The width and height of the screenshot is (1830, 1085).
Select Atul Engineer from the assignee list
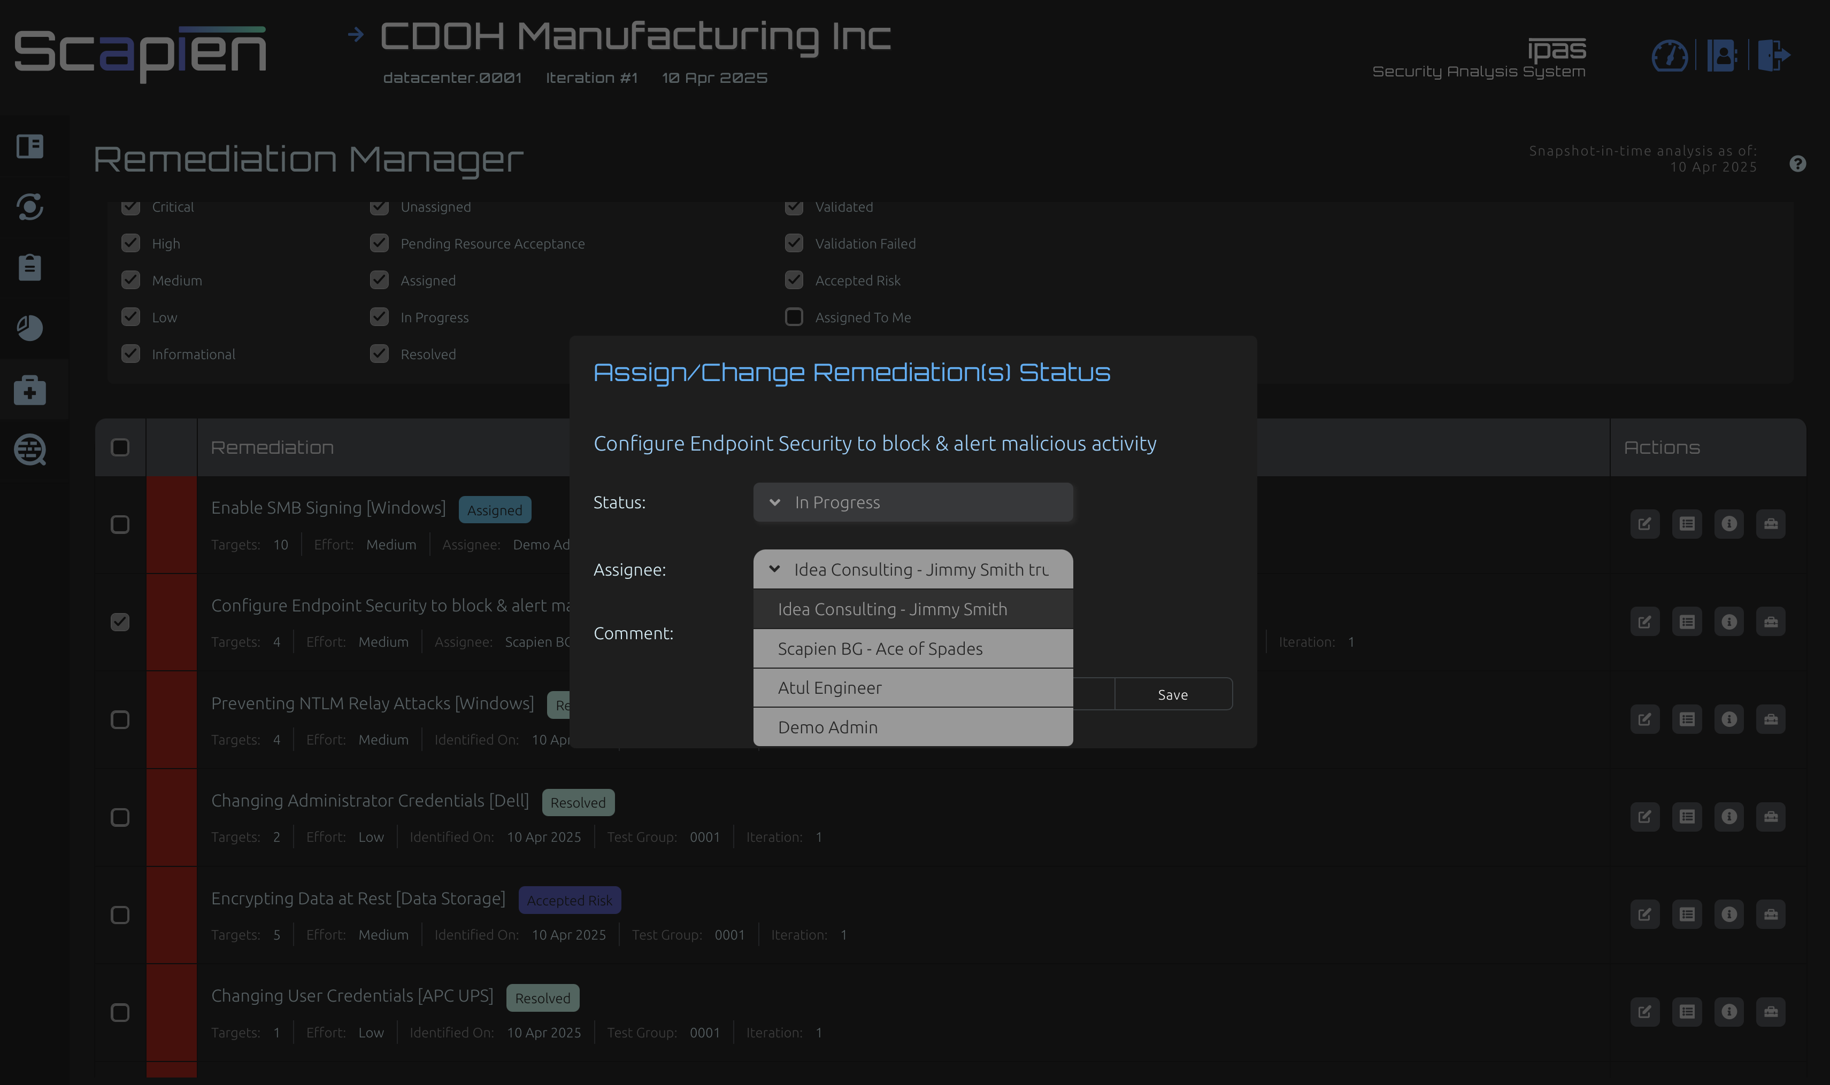point(912,687)
